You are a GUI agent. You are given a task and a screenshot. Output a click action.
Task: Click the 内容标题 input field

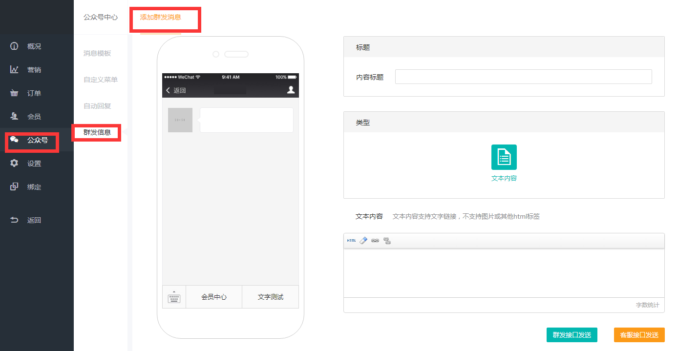point(523,77)
